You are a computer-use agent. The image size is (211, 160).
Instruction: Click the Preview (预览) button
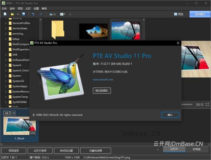point(179,14)
